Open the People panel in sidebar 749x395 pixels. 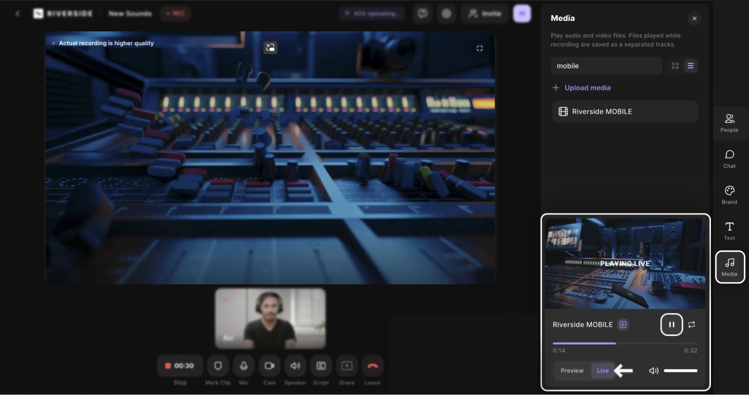pos(729,123)
